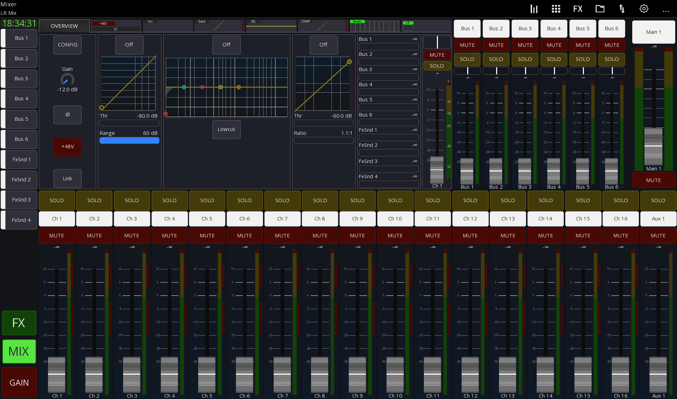Open the snapshots folder

(600, 8)
